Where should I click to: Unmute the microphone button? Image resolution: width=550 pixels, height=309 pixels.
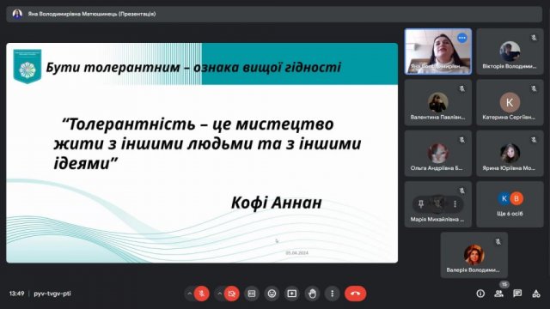(202, 294)
